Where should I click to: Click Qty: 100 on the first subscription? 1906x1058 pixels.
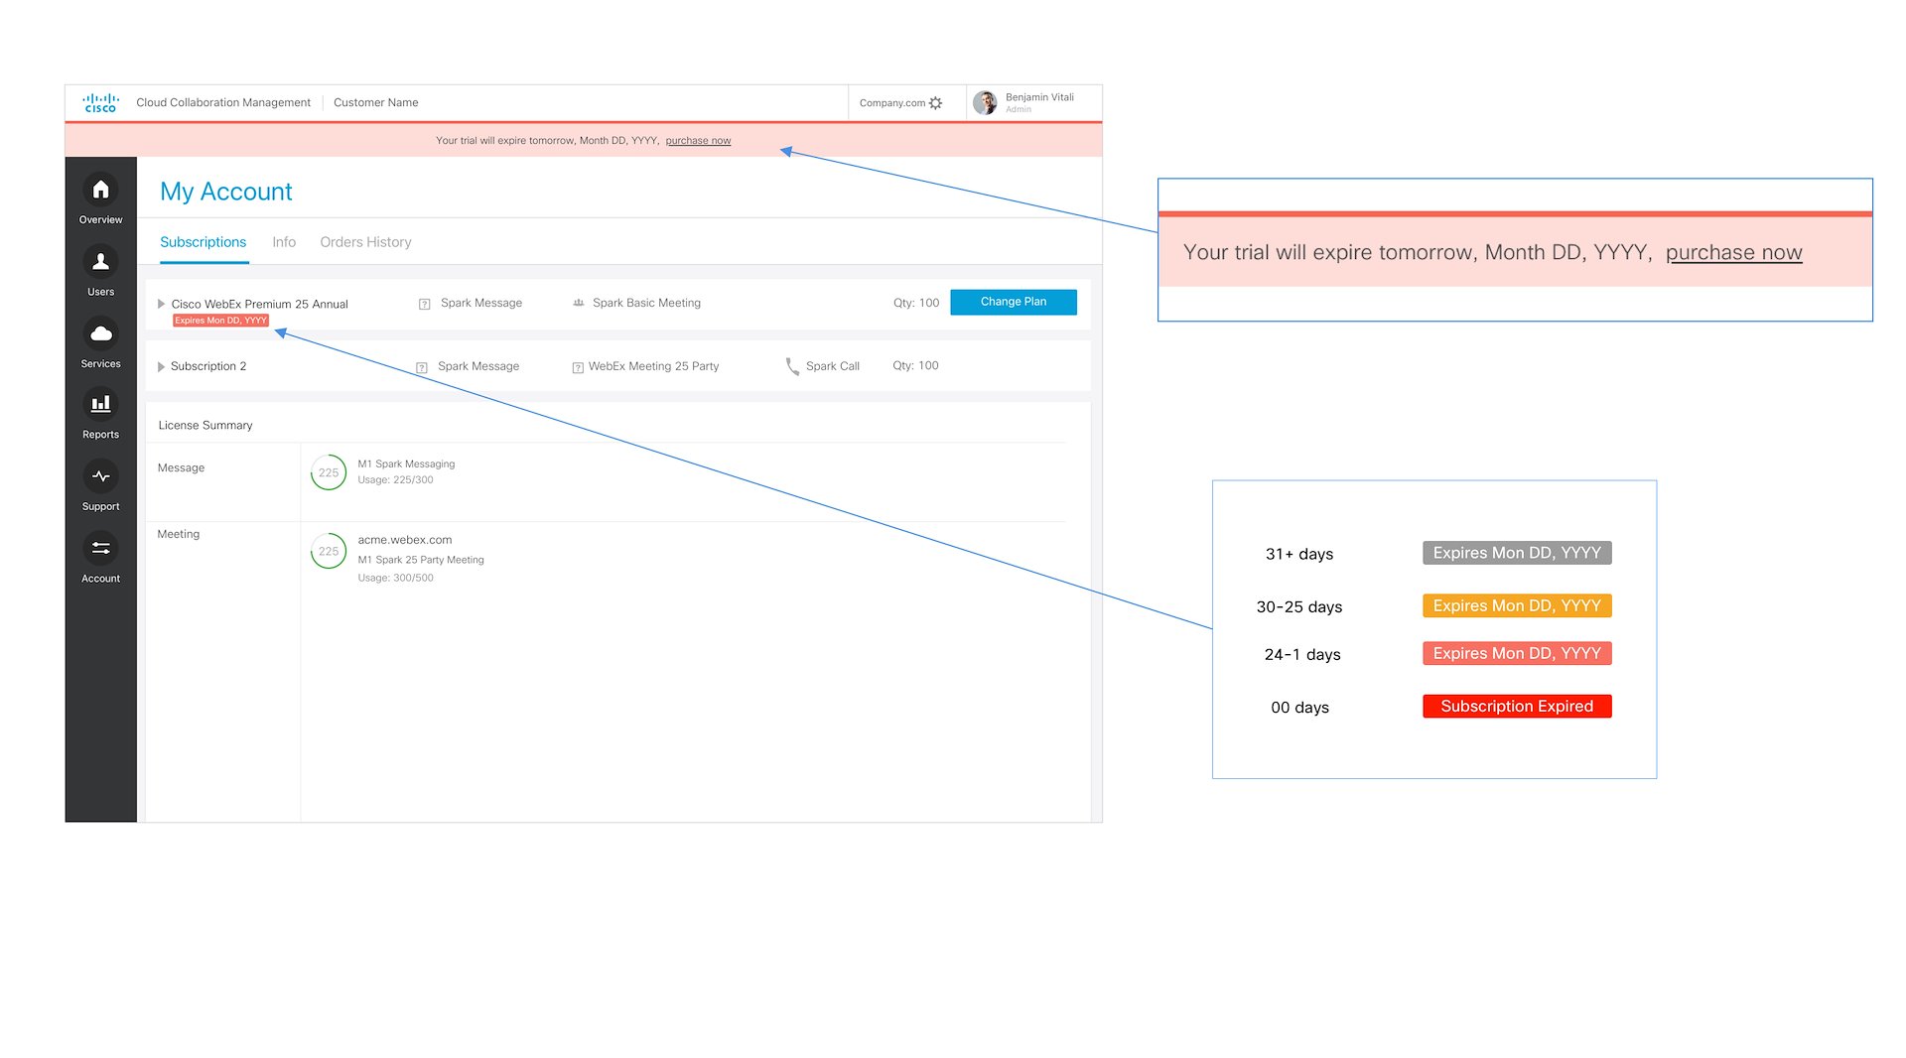[916, 303]
